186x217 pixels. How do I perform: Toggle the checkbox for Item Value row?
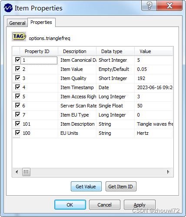pyautogui.click(x=18, y=69)
